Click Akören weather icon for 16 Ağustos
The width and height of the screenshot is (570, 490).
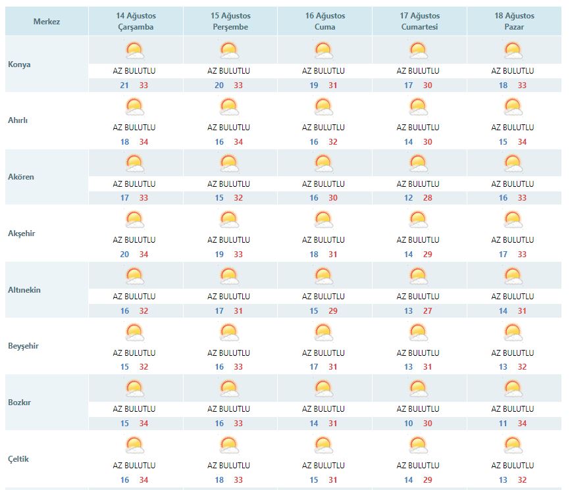pyautogui.click(x=323, y=164)
